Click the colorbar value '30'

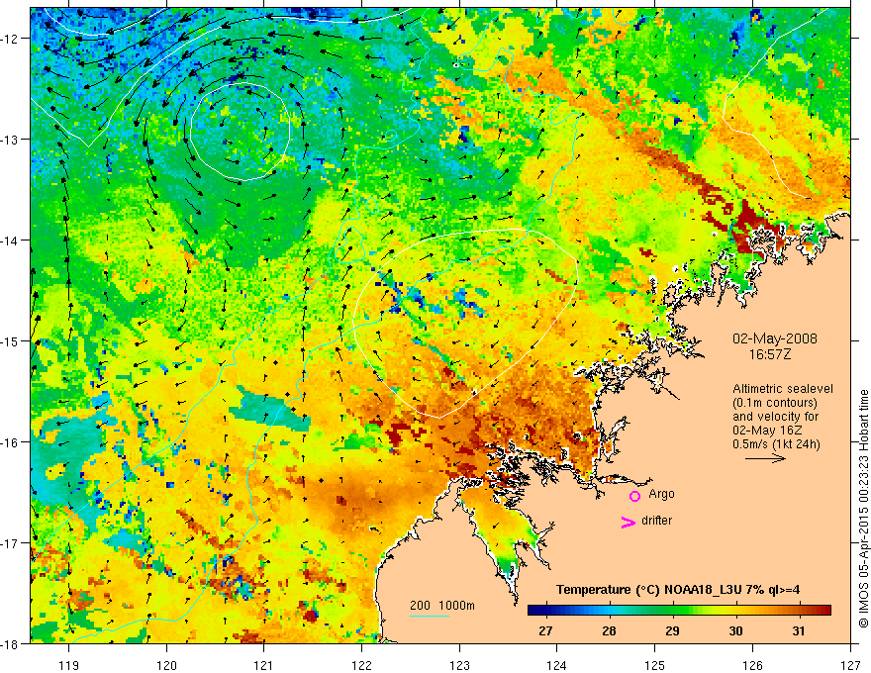click(x=735, y=631)
